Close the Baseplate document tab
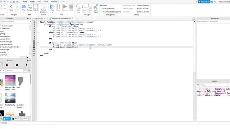The height and width of the screenshot is (129, 230). tap(45, 19)
